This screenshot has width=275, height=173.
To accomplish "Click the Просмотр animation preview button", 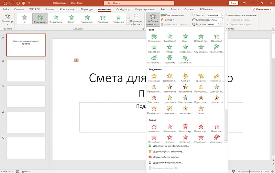I will coord(7,18).
